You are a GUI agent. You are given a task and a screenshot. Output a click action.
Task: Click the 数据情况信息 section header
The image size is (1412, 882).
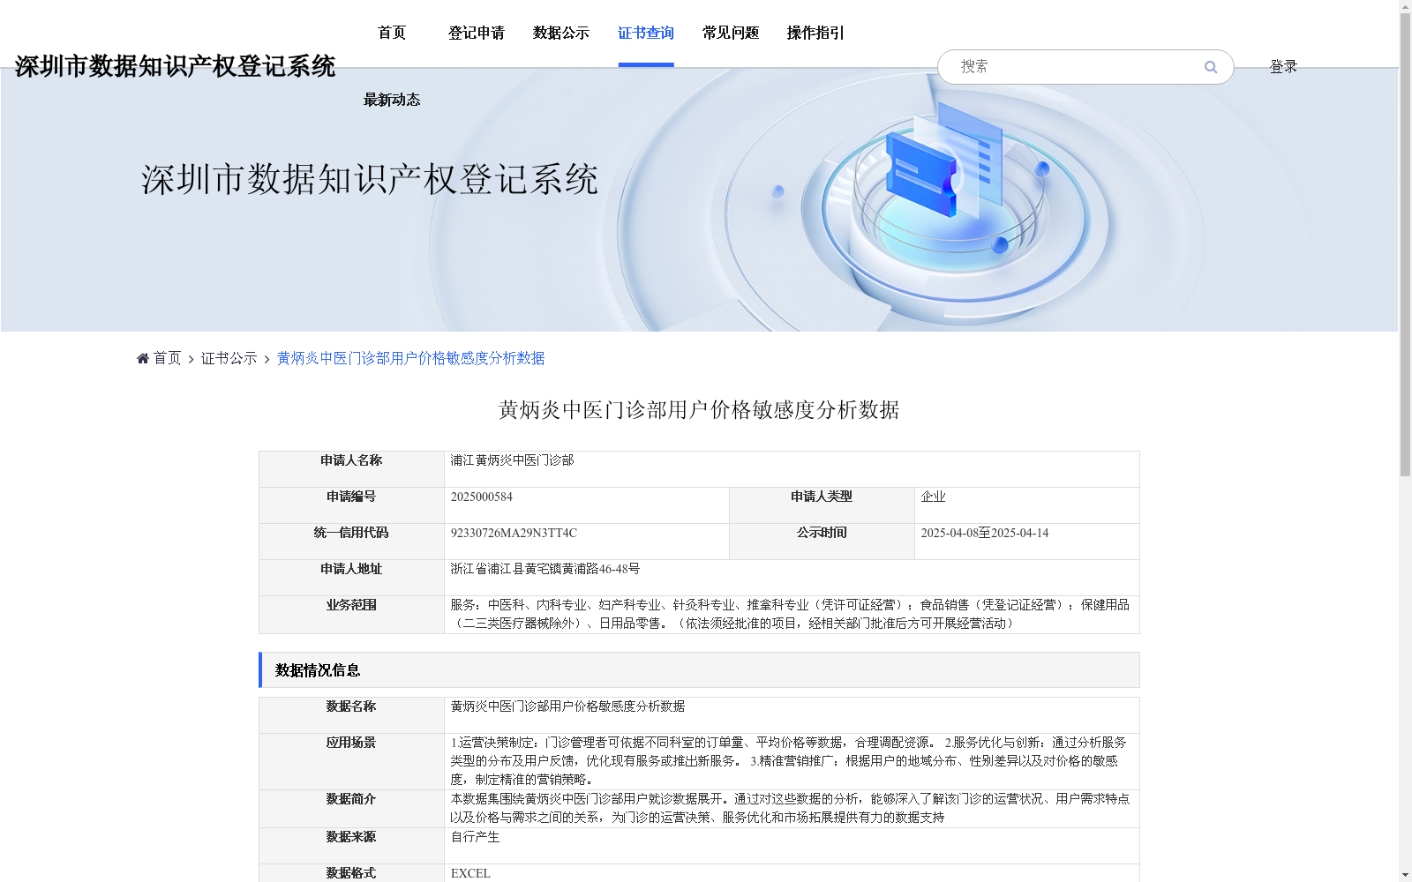click(699, 670)
